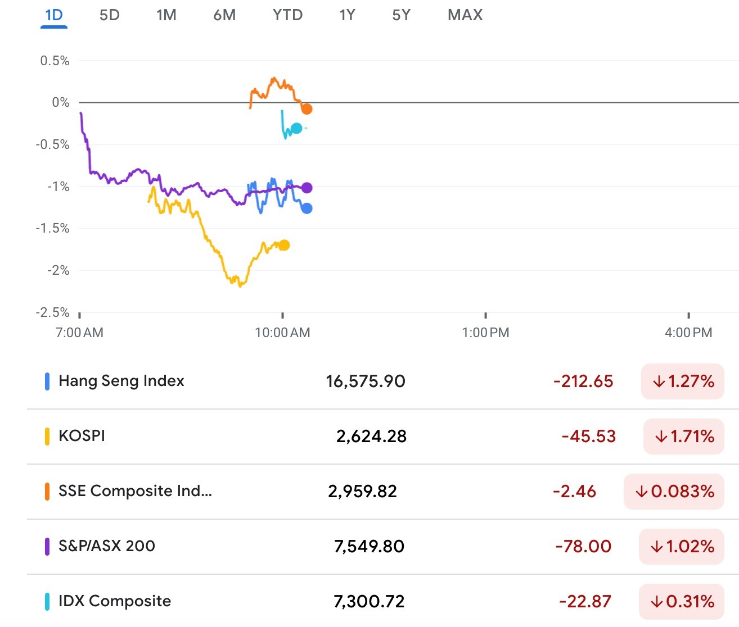
Task: Click the orange SSE Composite color marker
Action: 47,492
